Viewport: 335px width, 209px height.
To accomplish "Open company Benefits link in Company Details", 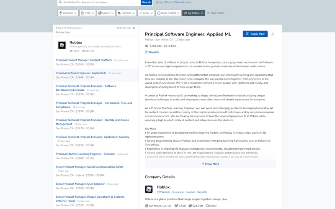I will [202, 192].
